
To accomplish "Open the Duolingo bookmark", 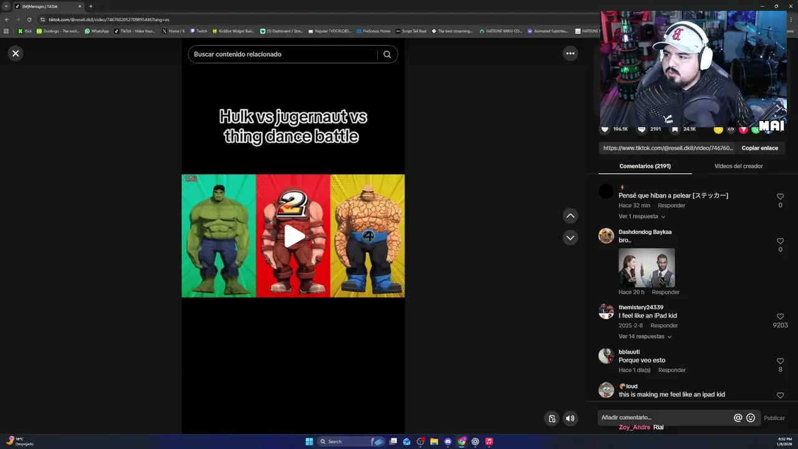I will click(58, 31).
